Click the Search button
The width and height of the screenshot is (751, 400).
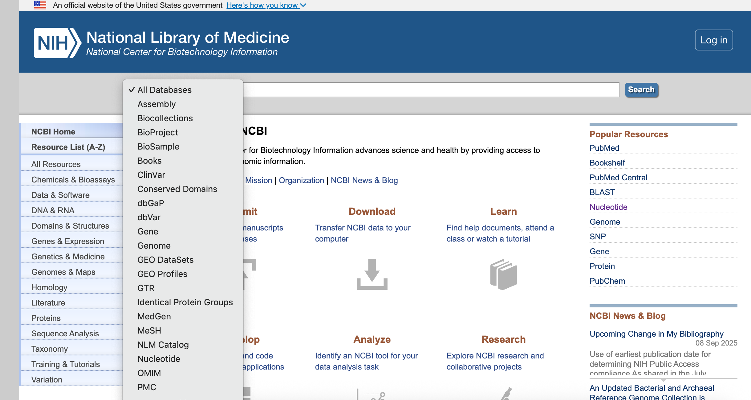point(641,90)
